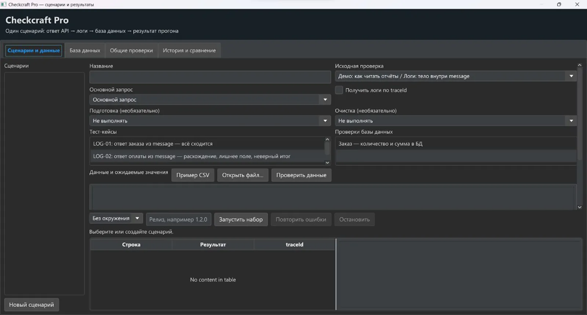Close the Checkcraft Pro window
587x315 pixels.
pyautogui.click(x=577, y=4)
